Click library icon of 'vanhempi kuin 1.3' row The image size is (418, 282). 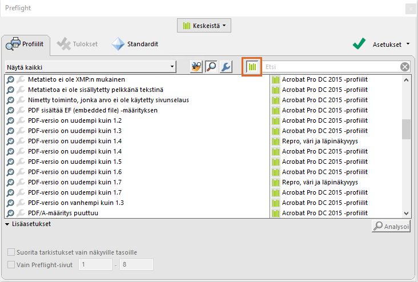pyautogui.click(x=276, y=203)
